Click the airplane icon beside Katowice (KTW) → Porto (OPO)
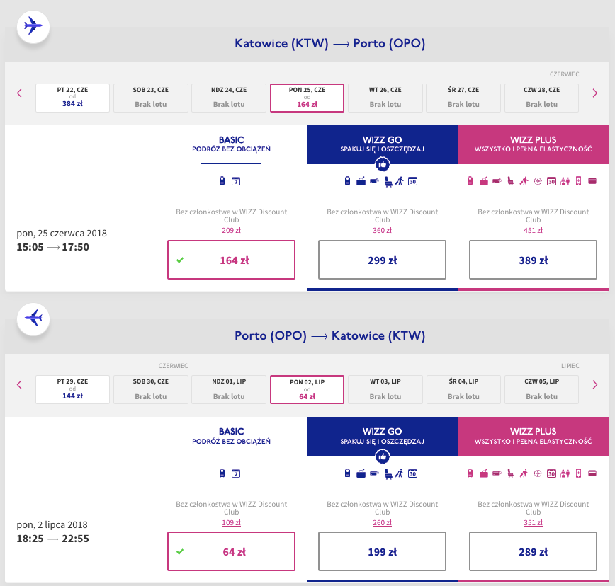This screenshot has height=586, width=615. (x=33, y=27)
